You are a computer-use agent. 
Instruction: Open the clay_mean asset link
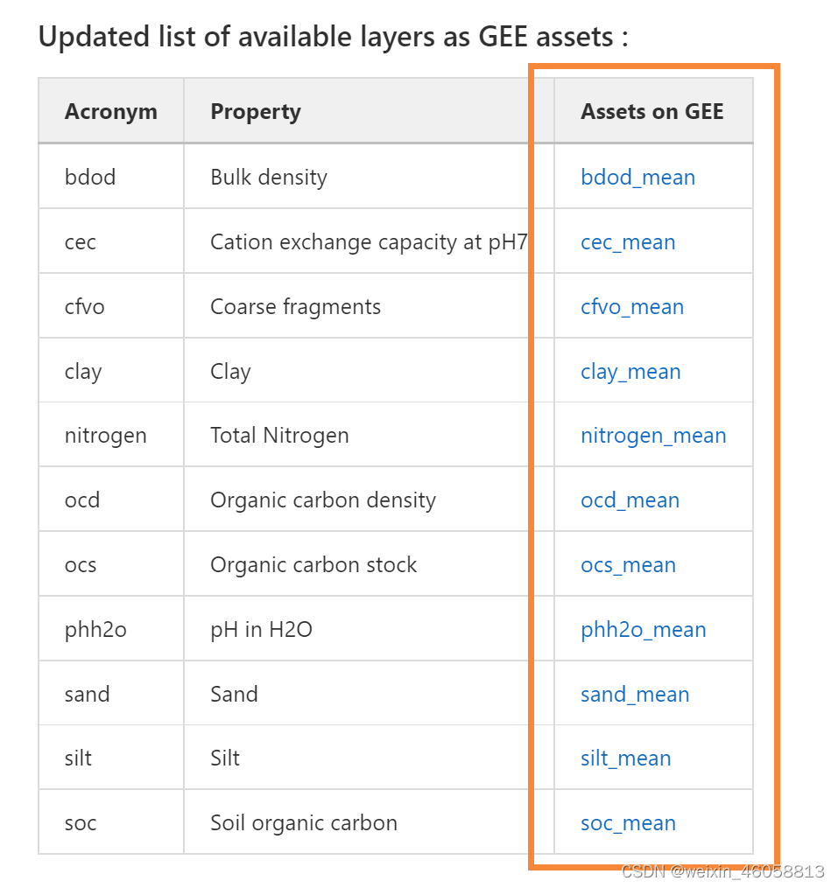[630, 372]
